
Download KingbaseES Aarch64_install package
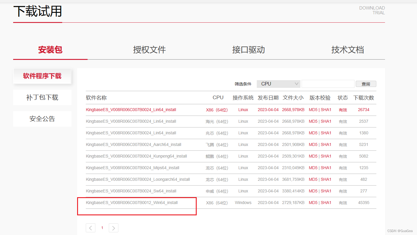(134, 144)
